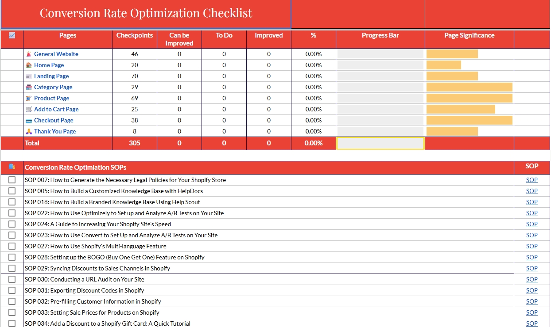
Task: Follow SOP link for BOGO feature setup
Action: 532,257
